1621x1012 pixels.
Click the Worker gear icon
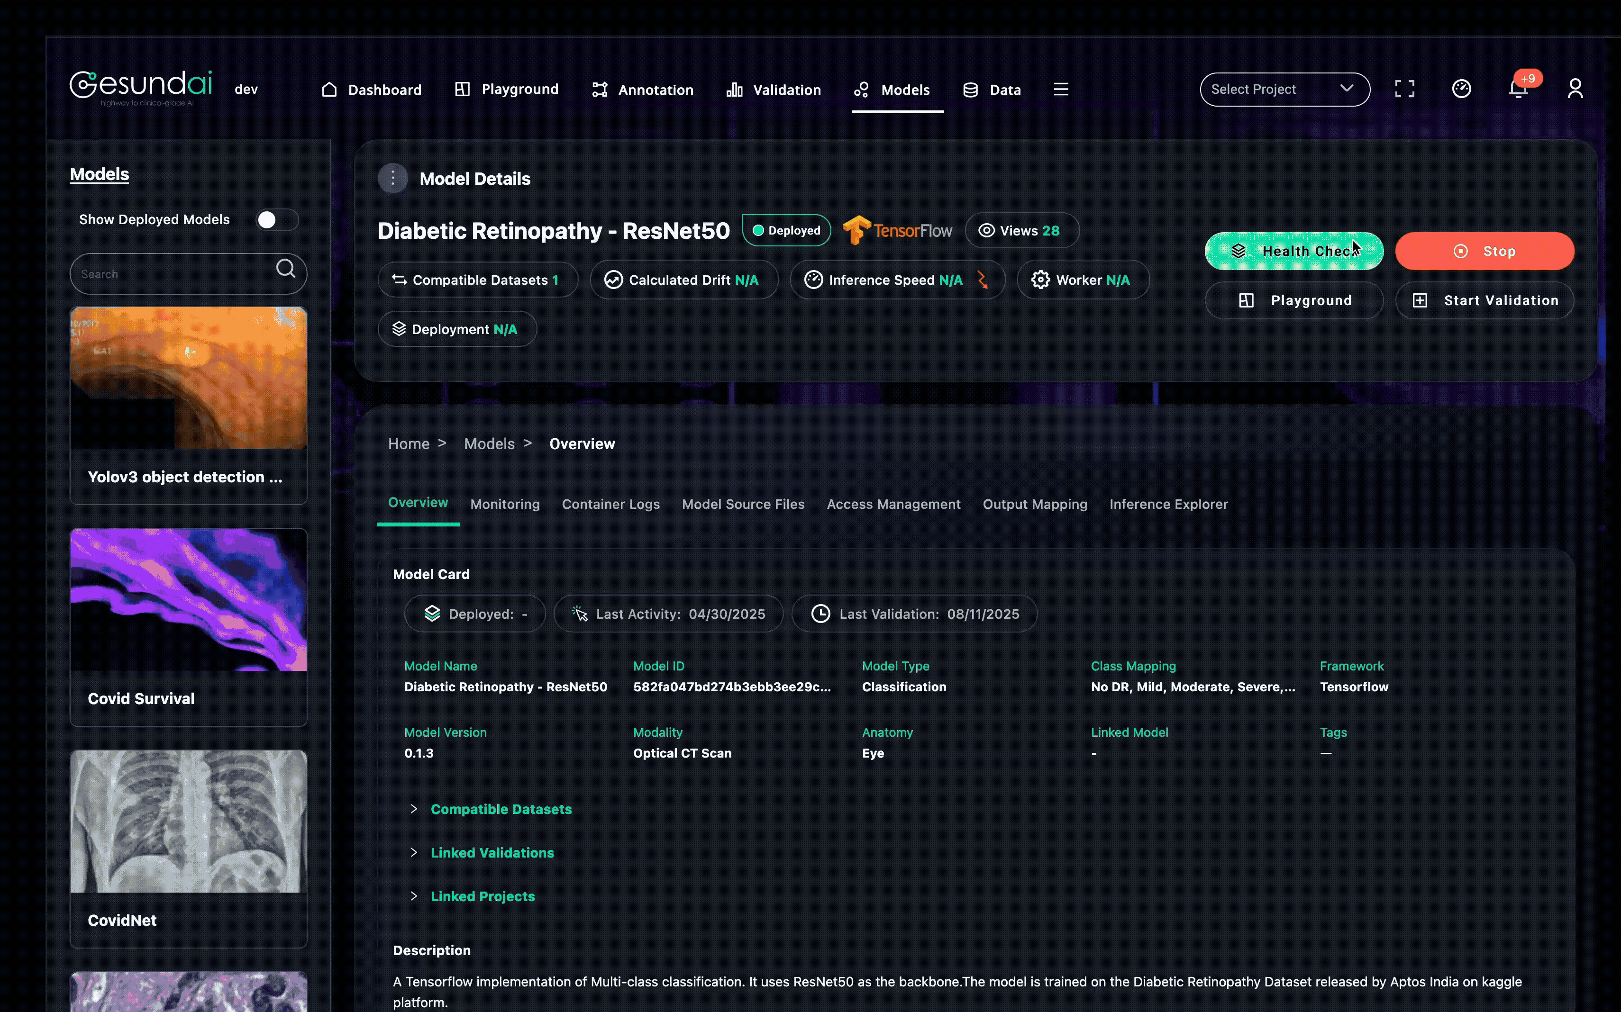point(1040,280)
